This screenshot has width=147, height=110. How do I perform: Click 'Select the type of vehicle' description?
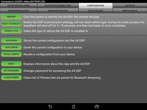[56, 31]
